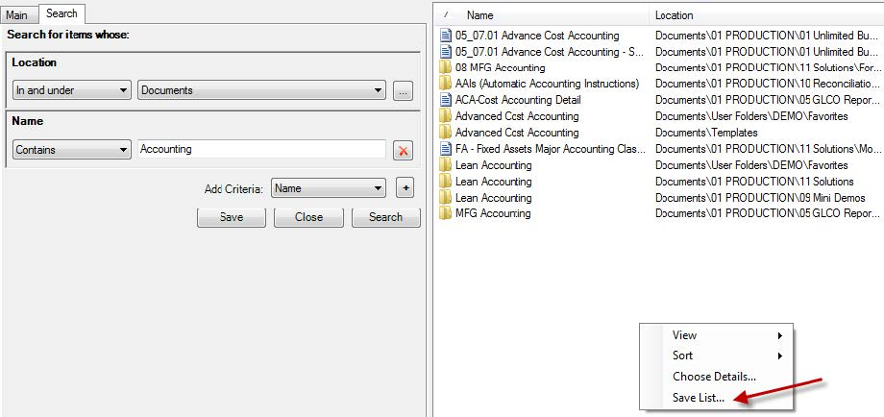Click the 08 MFG Accounting folder icon
This screenshot has height=417, width=884.
[445, 68]
